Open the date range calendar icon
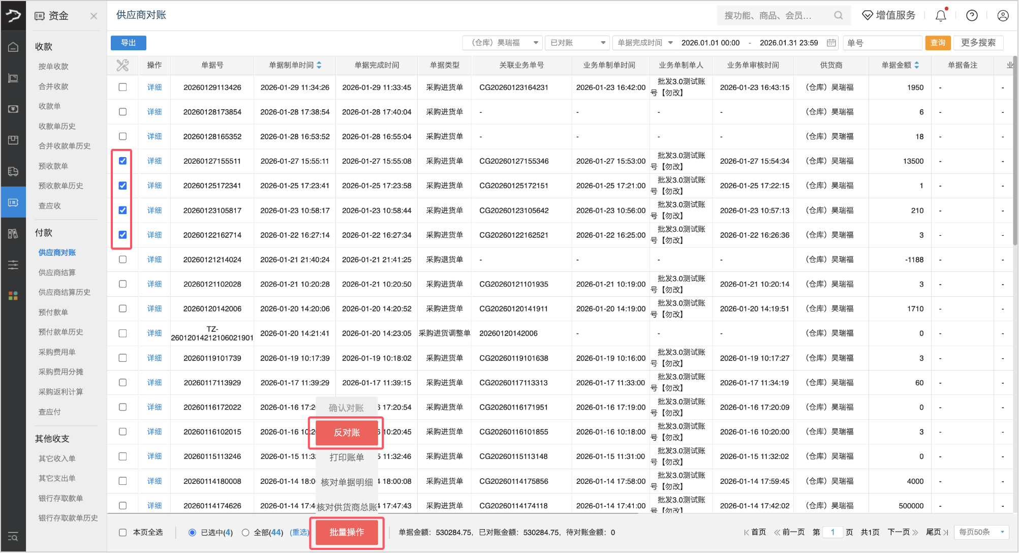This screenshot has height=553, width=1019. coord(831,43)
